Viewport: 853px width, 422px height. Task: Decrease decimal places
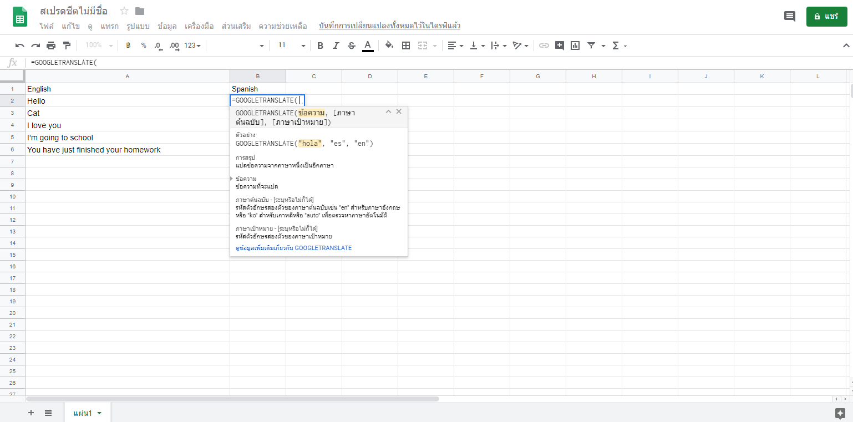pyautogui.click(x=158, y=45)
